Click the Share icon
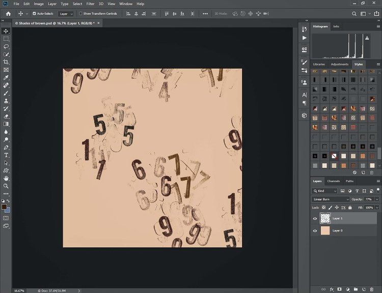382x293 pixels. [x=376, y=14]
